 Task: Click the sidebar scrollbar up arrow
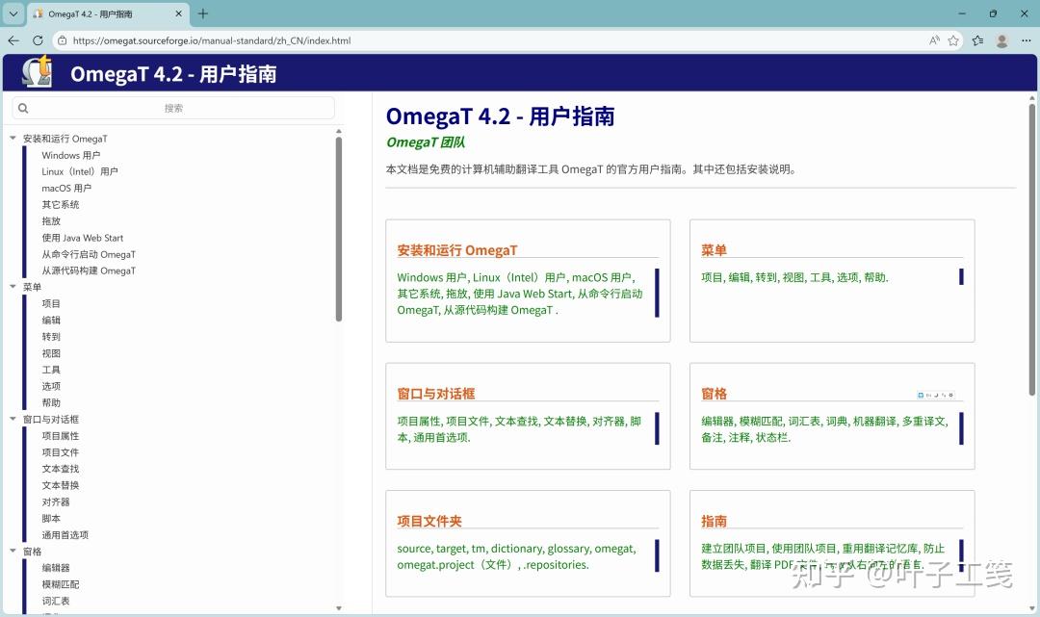pos(339,131)
